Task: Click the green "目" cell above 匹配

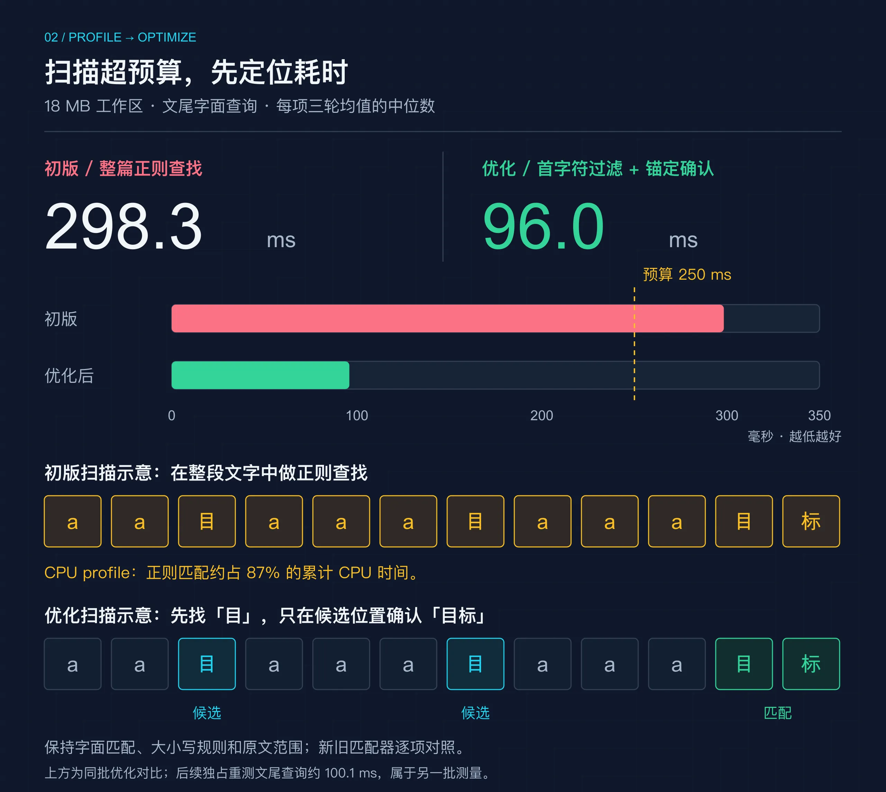Action: pyautogui.click(x=744, y=664)
